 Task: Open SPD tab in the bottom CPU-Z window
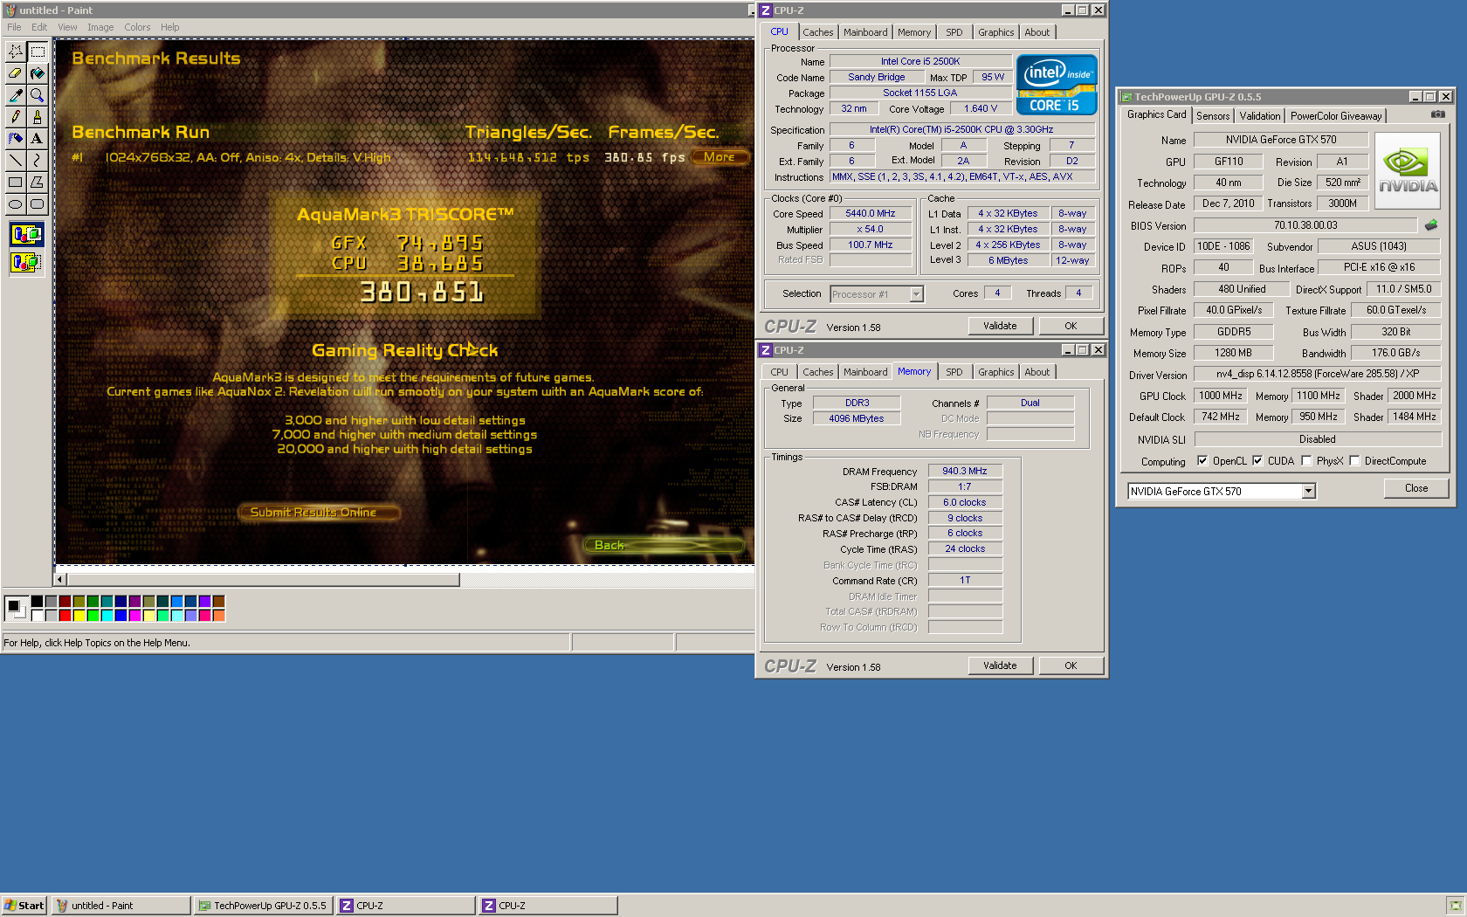point(954,372)
